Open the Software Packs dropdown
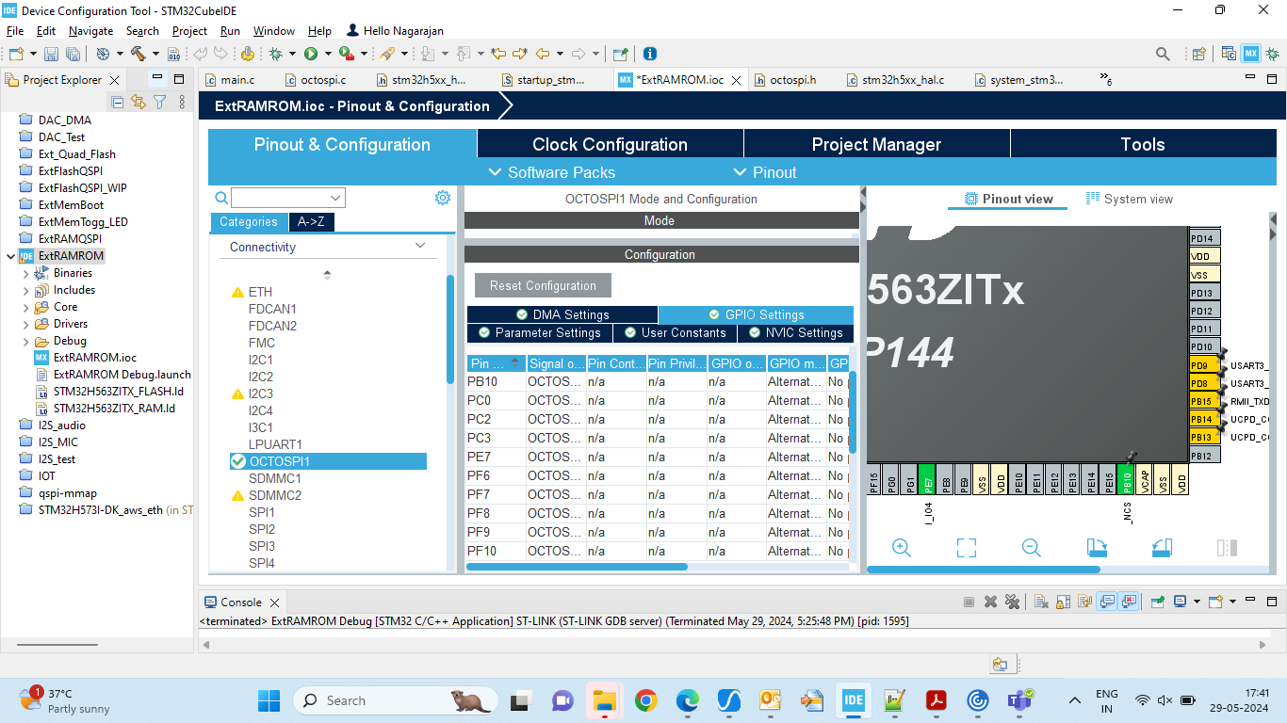Screen dimensions: 1287x723 point(552,172)
